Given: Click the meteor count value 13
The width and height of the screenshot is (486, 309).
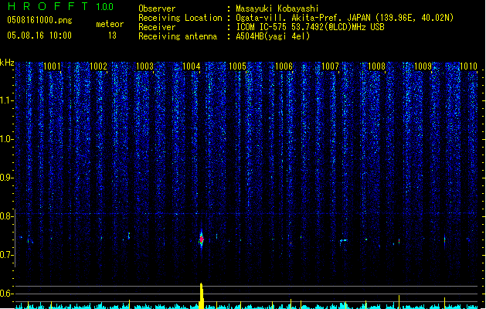Looking at the screenshot, I should coord(112,36).
